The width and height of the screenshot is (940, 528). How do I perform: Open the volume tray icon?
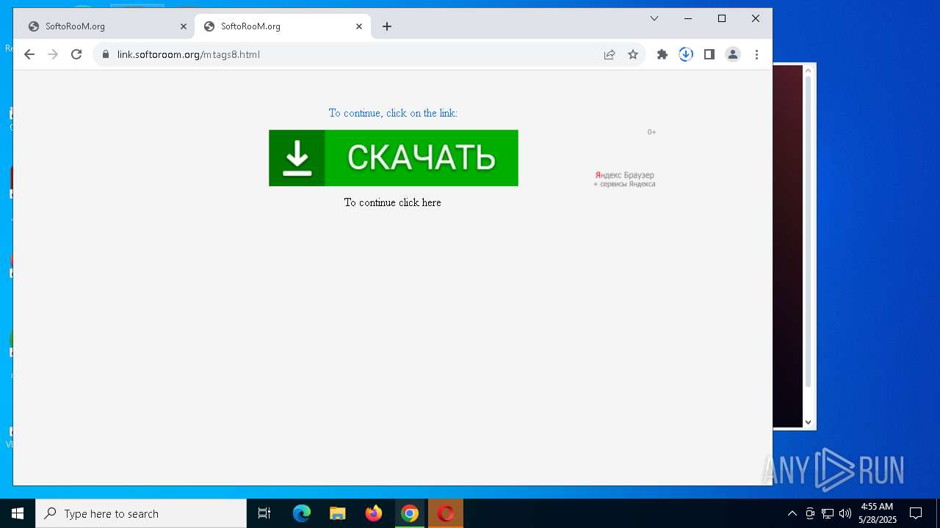[x=845, y=513]
